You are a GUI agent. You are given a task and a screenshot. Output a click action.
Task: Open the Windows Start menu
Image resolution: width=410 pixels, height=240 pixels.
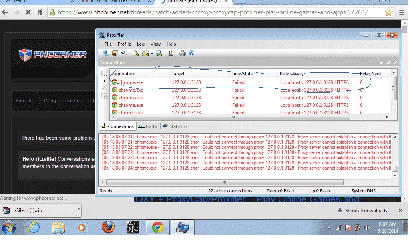point(9,228)
